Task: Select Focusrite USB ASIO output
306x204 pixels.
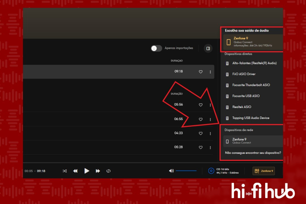Action: tap(246, 96)
